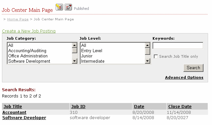Open the Software Developer job posting
The width and height of the screenshot is (212, 125).
point(24,117)
